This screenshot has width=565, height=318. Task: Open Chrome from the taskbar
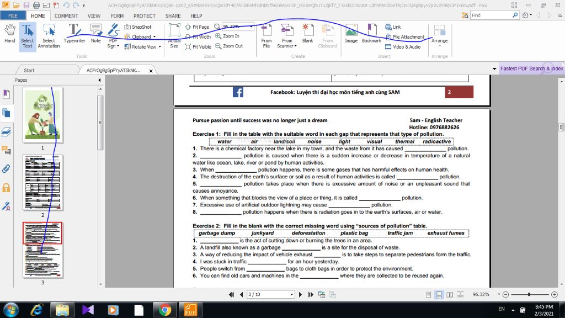click(165, 310)
